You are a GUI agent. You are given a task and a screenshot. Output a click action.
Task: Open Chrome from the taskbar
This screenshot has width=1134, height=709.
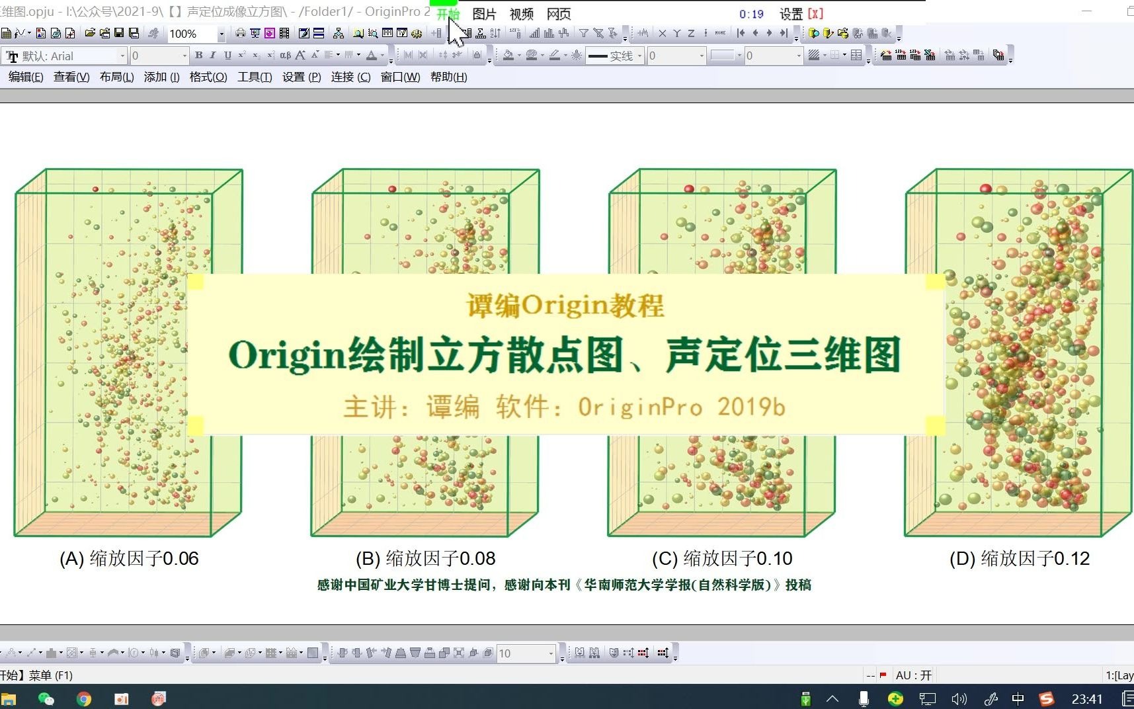[x=83, y=698]
